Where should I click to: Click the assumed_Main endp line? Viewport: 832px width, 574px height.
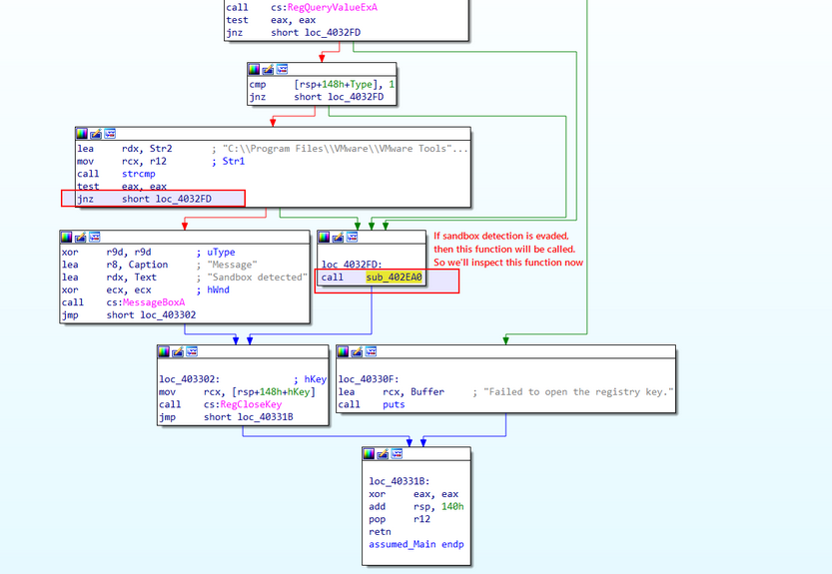point(416,544)
